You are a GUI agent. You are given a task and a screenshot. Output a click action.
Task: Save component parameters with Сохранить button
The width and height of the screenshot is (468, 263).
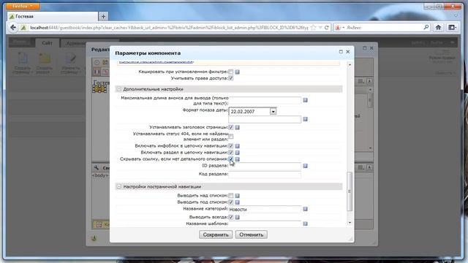(216, 235)
